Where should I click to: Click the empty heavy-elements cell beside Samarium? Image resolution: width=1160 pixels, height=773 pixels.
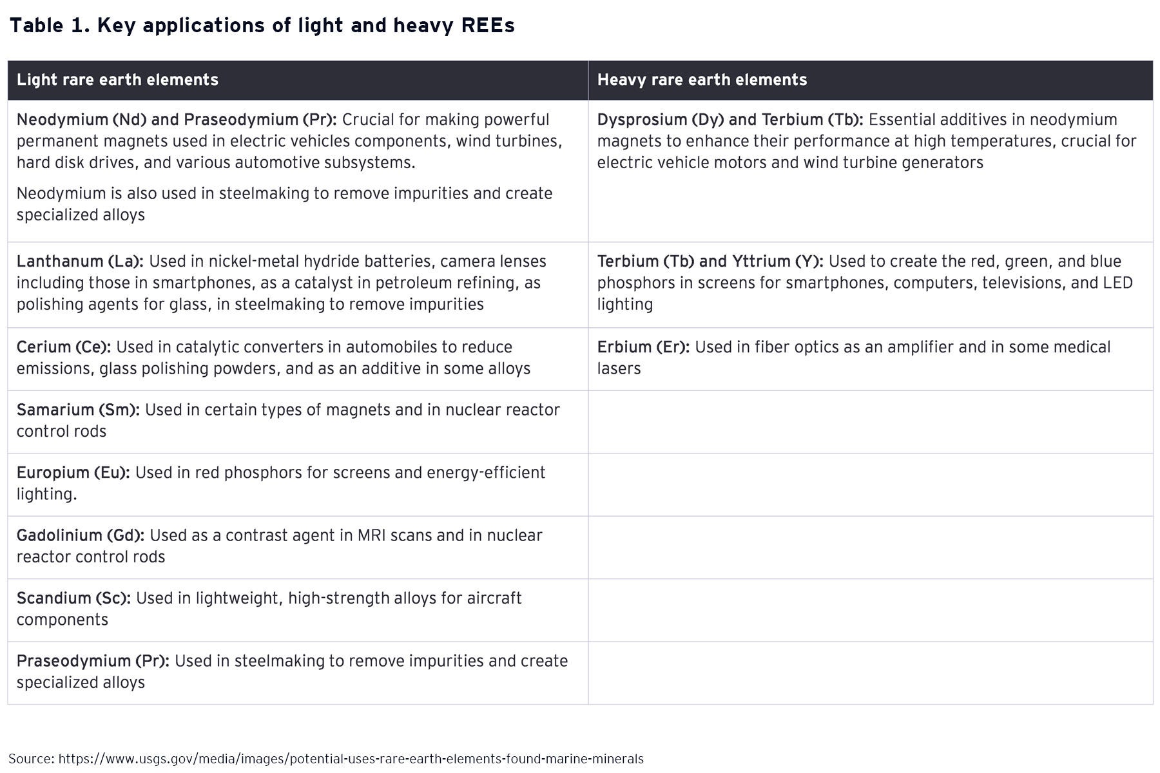click(x=870, y=421)
